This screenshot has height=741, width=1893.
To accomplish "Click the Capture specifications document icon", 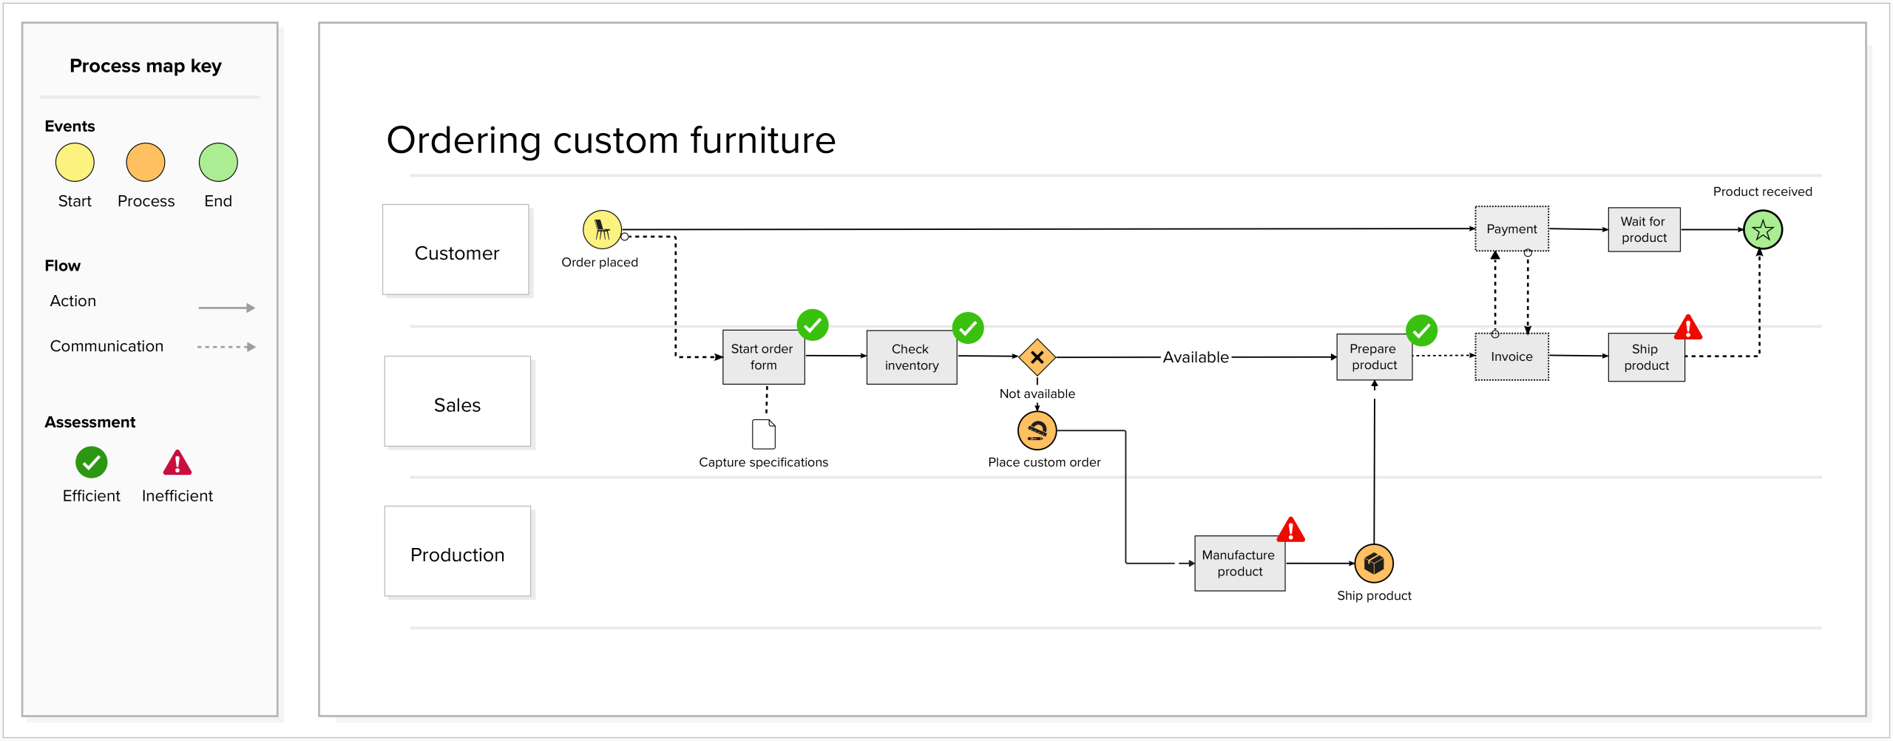I will [x=763, y=434].
